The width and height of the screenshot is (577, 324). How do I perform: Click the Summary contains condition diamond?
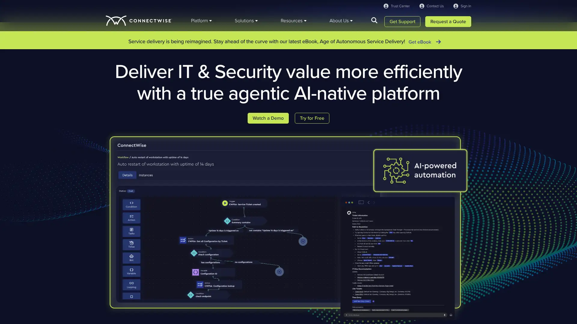(x=227, y=221)
